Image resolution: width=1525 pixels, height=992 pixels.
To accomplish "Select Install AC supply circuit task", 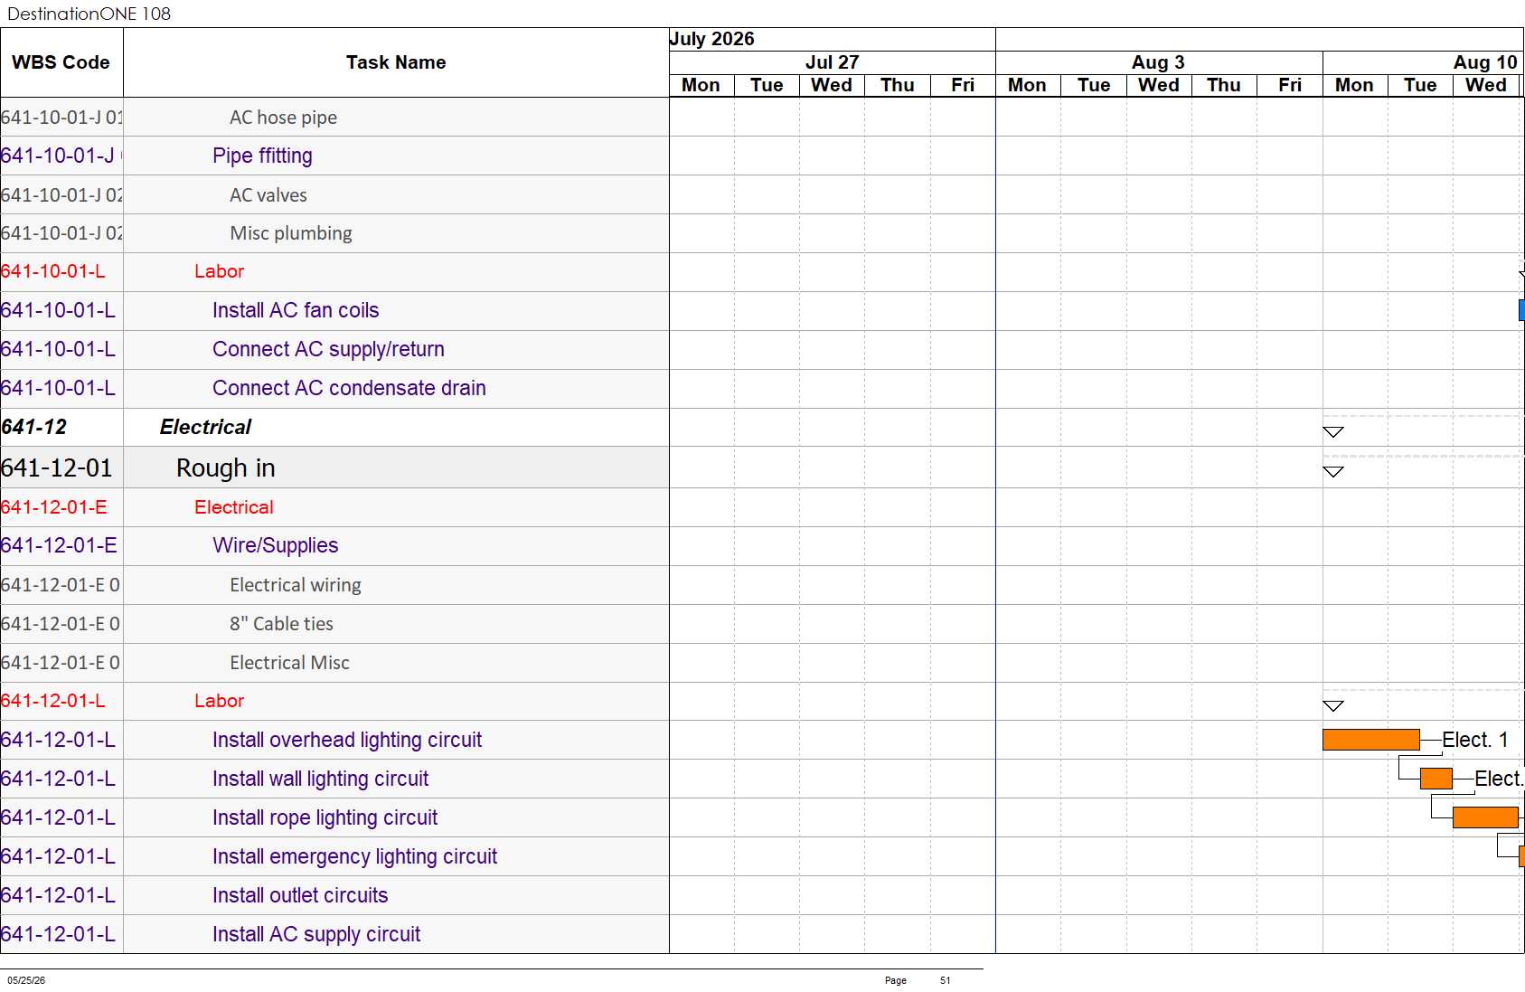I will tap(316, 934).
